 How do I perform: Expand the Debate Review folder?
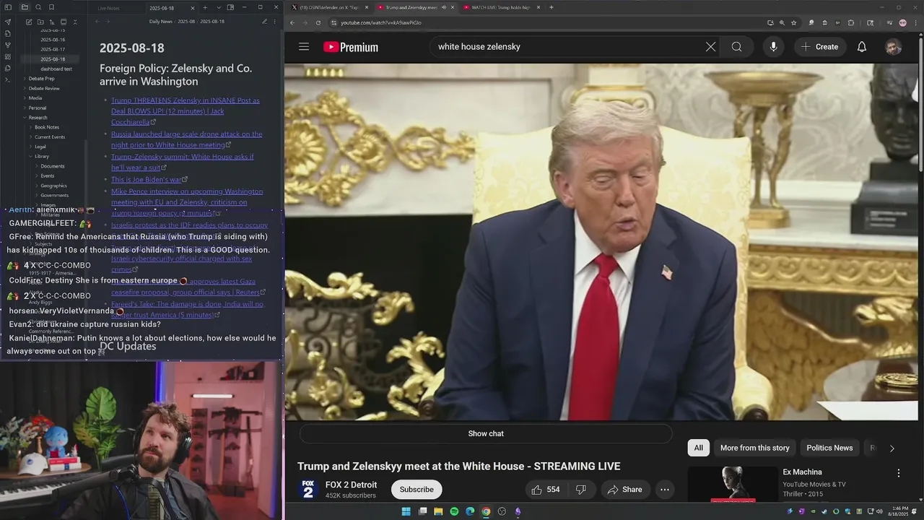44,88
